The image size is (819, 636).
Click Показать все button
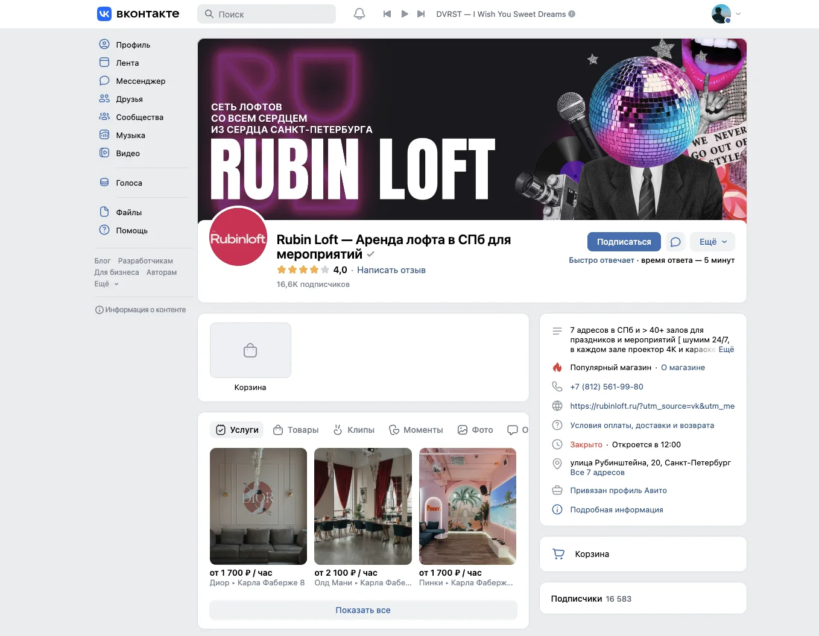[x=363, y=610]
